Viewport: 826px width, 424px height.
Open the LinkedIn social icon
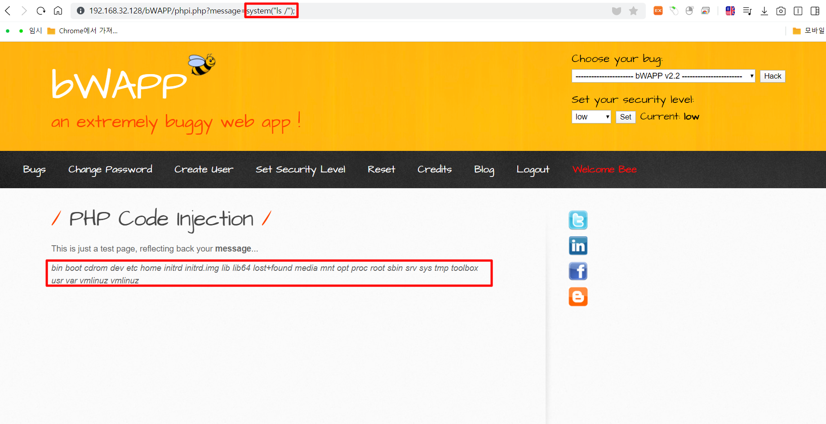tap(578, 246)
